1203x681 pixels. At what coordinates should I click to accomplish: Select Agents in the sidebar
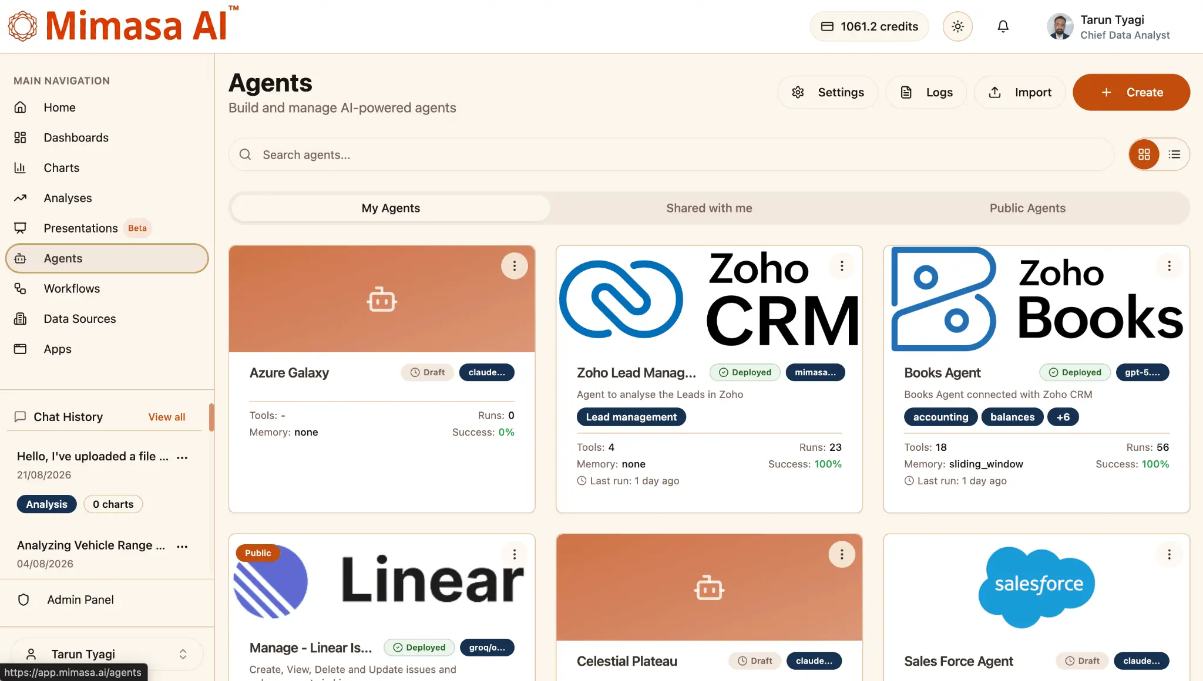(107, 258)
